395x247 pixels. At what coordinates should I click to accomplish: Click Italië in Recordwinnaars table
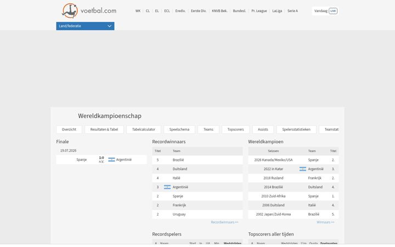click(x=176, y=178)
